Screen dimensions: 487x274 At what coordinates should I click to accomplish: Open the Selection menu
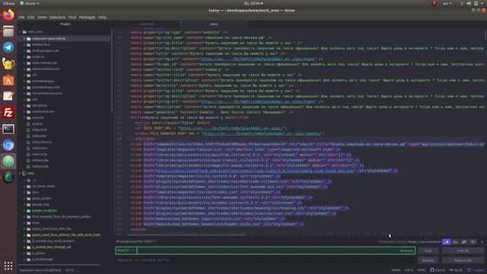(58, 17)
